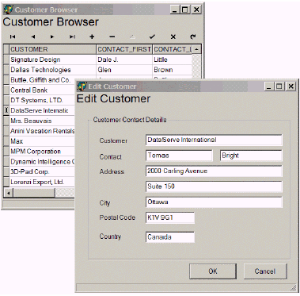Screen dimensions: 300x296
Task: Delete current record with minus icon
Action: [x=112, y=37]
